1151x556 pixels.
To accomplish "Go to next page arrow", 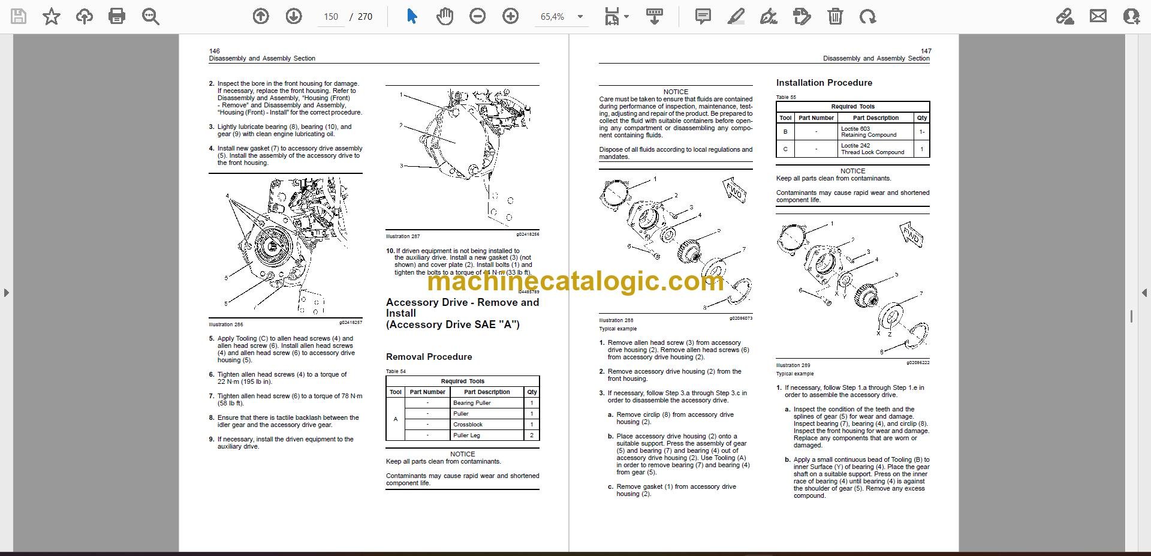I will pyautogui.click(x=294, y=16).
